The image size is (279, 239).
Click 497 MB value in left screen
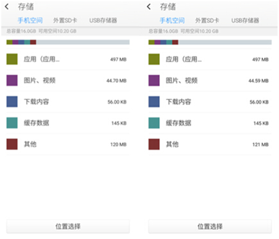pyautogui.click(x=119, y=59)
